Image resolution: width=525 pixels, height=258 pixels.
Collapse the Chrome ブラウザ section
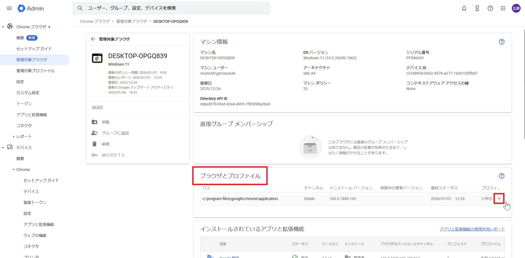(x=3, y=27)
